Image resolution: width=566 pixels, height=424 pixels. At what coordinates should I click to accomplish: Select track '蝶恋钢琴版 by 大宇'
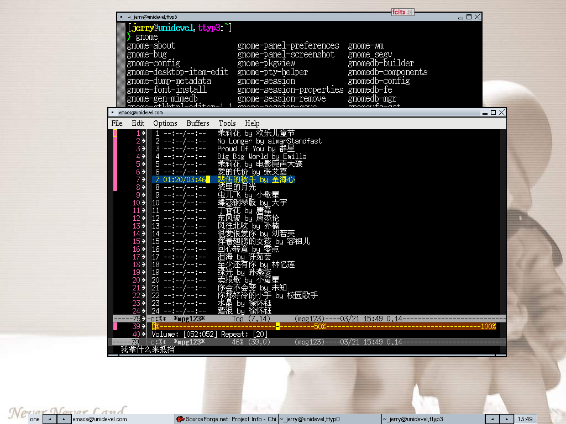coord(252,203)
